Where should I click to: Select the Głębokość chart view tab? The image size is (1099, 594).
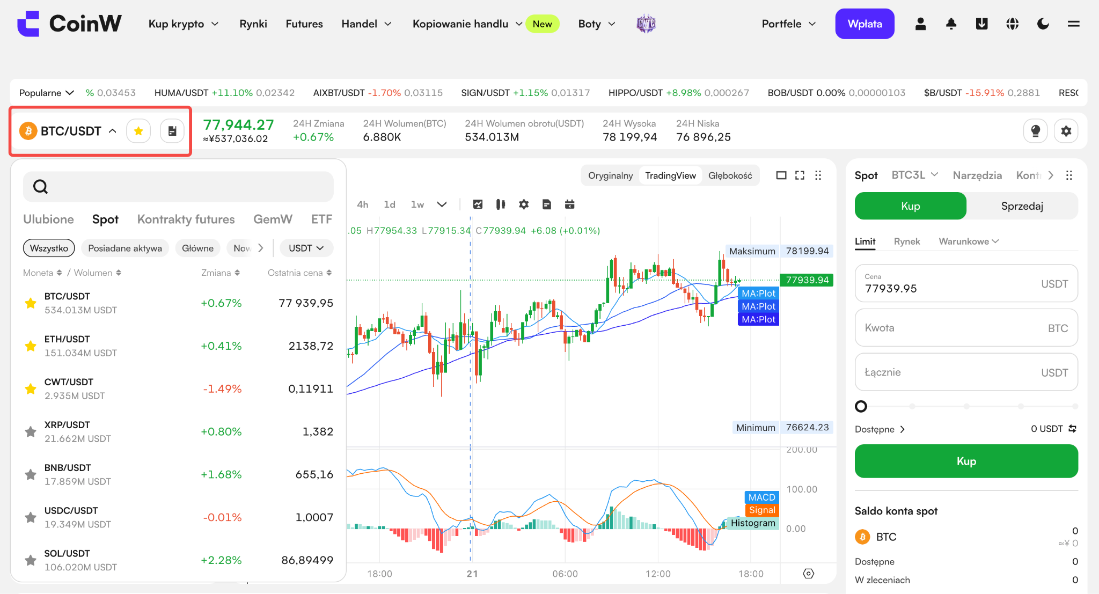pyautogui.click(x=730, y=175)
